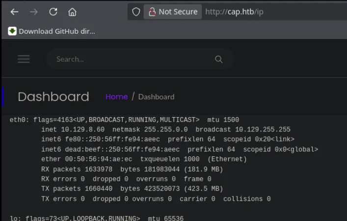
Task: Click the Dashboard breadcrumb text
Action: [156, 97]
